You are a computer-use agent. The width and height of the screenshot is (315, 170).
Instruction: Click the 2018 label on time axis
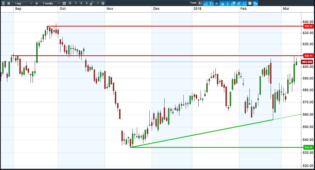coord(197,9)
